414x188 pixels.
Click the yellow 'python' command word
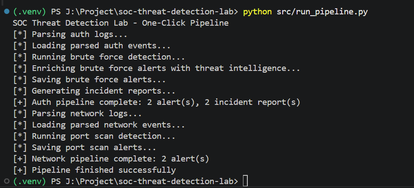[257, 11]
